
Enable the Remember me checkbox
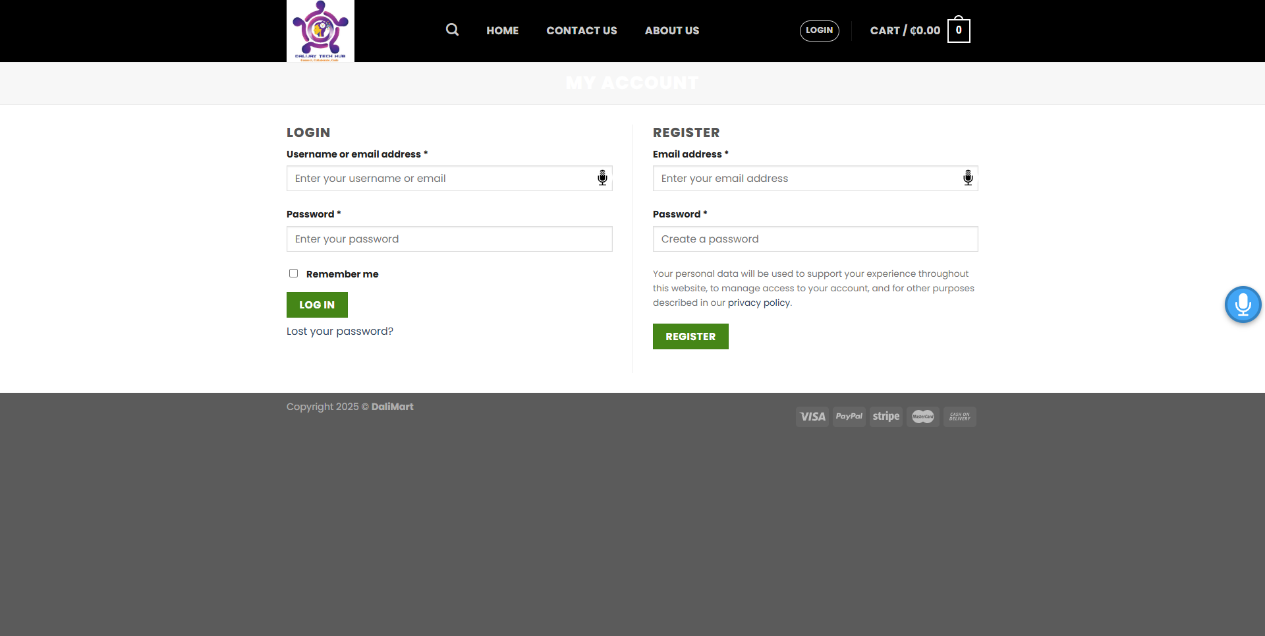(x=293, y=274)
